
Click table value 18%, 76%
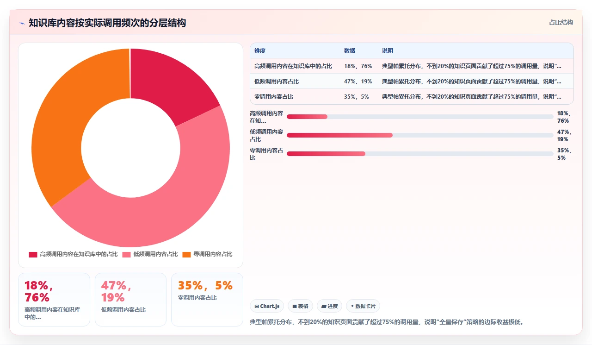click(x=358, y=66)
